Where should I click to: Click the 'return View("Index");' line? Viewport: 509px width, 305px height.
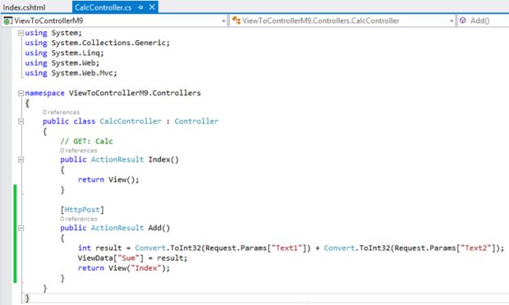(124, 268)
